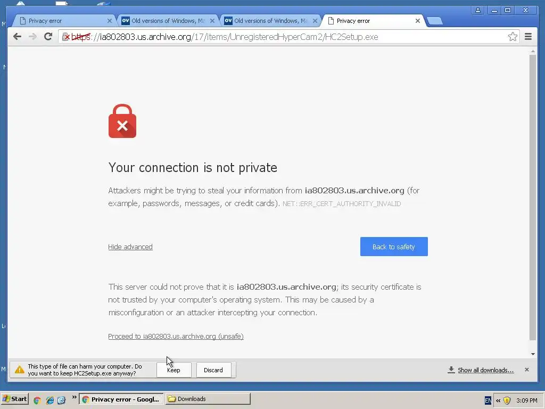This screenshot has width=545, height=409.
Task: Open the Chrome hamburger menu
Action: pos(529,37)
